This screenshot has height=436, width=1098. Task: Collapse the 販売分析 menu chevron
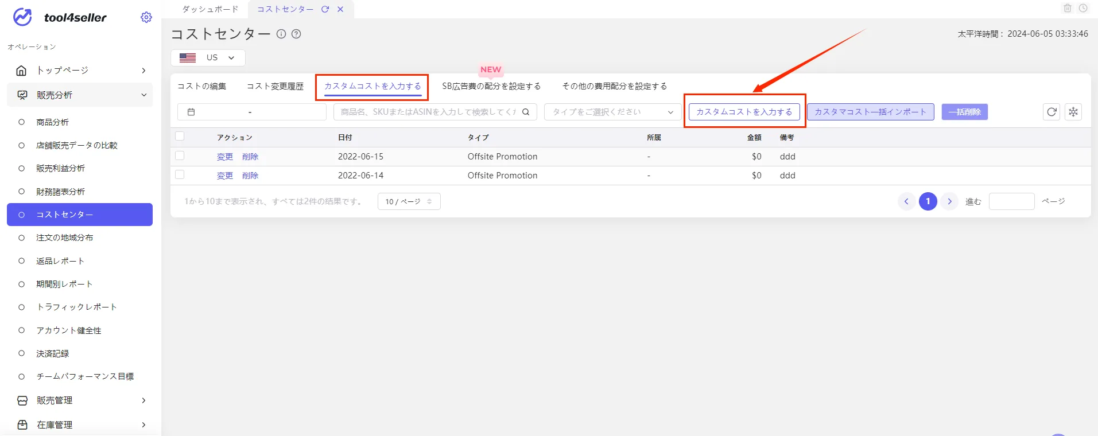tap(143, 95)
